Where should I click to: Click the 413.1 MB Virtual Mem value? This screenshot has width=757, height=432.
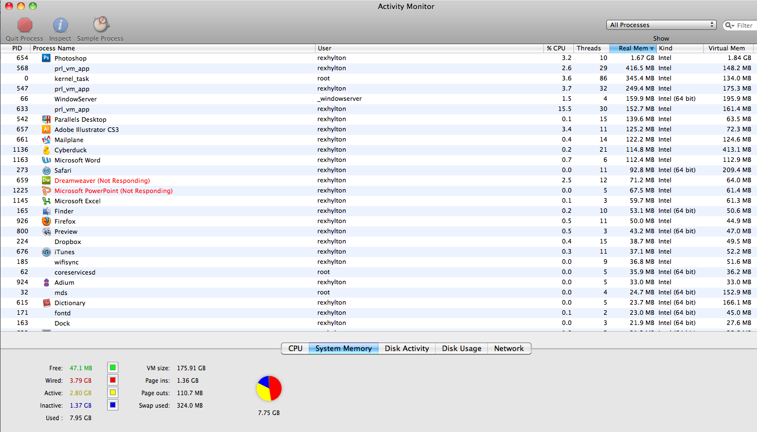point(738,149)
